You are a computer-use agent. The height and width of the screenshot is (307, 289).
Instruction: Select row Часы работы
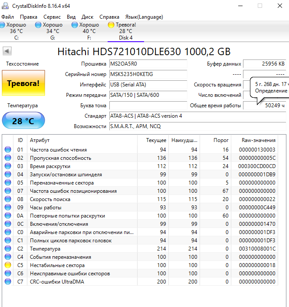coord(140,207)
